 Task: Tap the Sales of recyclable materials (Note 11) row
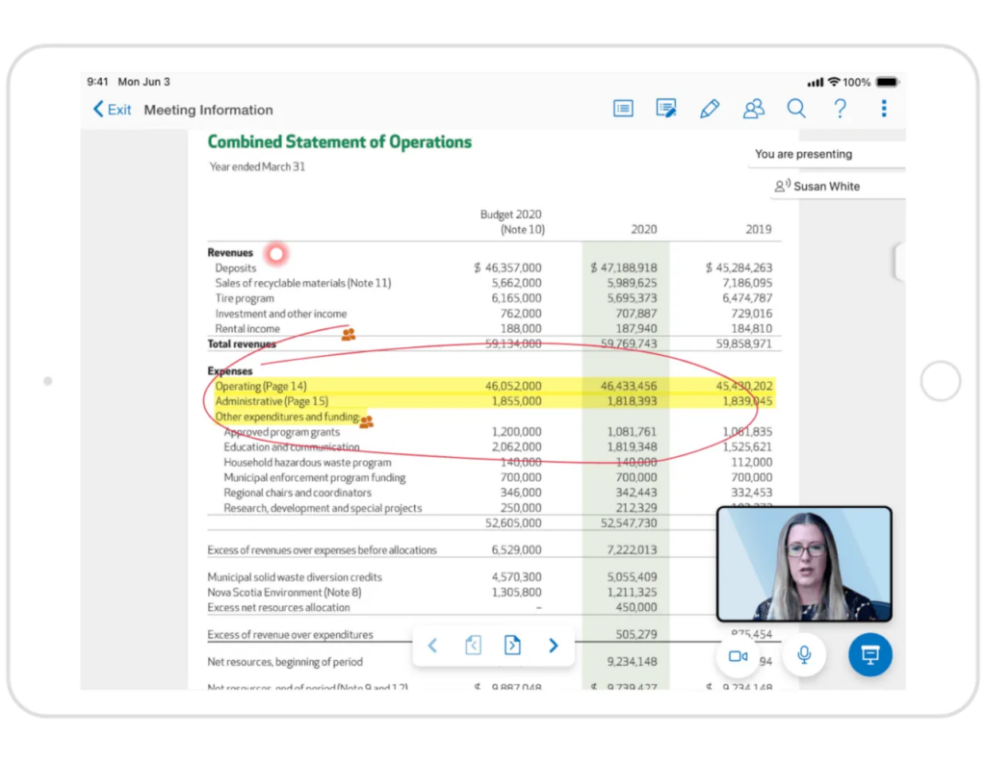click(x=303, y=283)
